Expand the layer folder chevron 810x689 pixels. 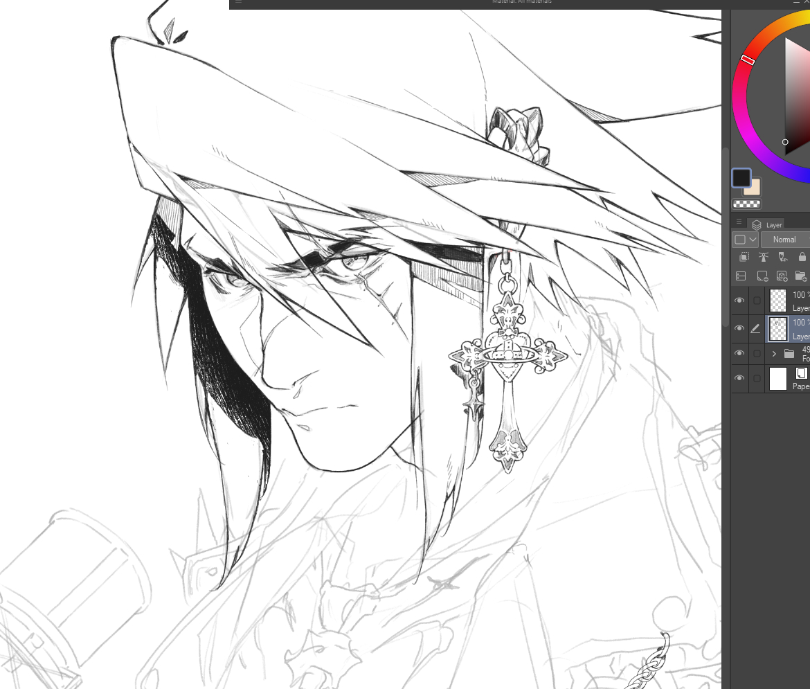tap(774, 354)
